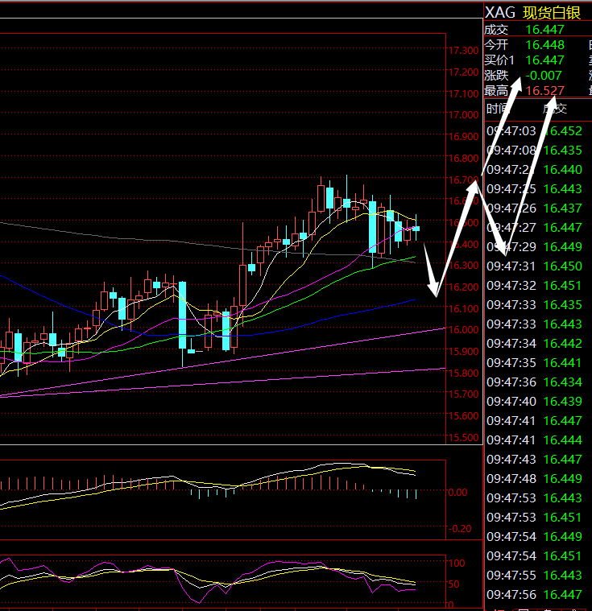592x611 pixels.
Task: Click the MACD 0.00 axis label
Action: click(x=457, y=493)
